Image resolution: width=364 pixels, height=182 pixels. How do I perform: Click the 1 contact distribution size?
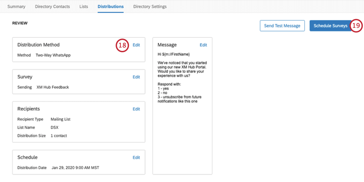pyautogui.click(x=59, y=136)
